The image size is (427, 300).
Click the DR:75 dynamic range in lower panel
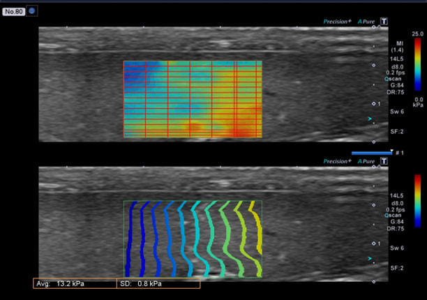(x=396, y=228)
